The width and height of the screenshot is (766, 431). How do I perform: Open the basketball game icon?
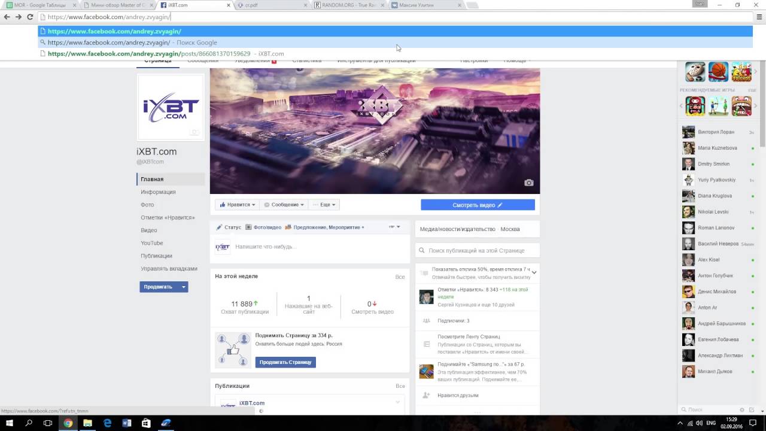718,72
